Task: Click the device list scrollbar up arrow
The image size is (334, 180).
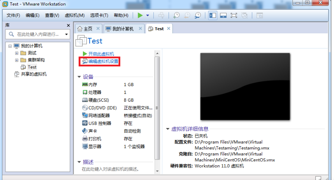Action: pyautogui.click(x=157, y=53)
